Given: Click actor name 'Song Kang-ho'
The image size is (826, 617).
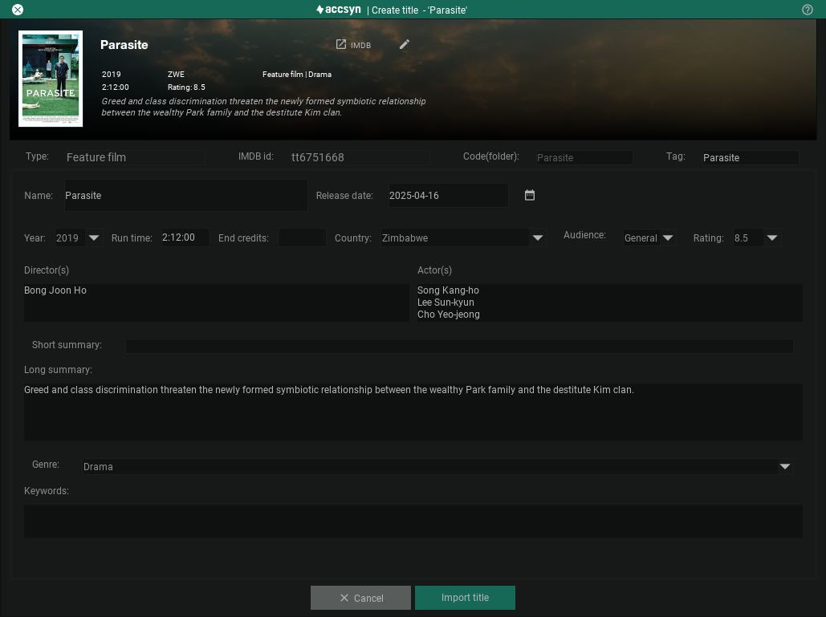Looking at the screenshot, I should [x=448, y=290].
